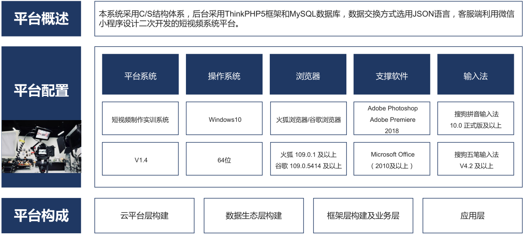Open the 框架层构建及业务层 box
525x235 pixels.
(363, 215)
